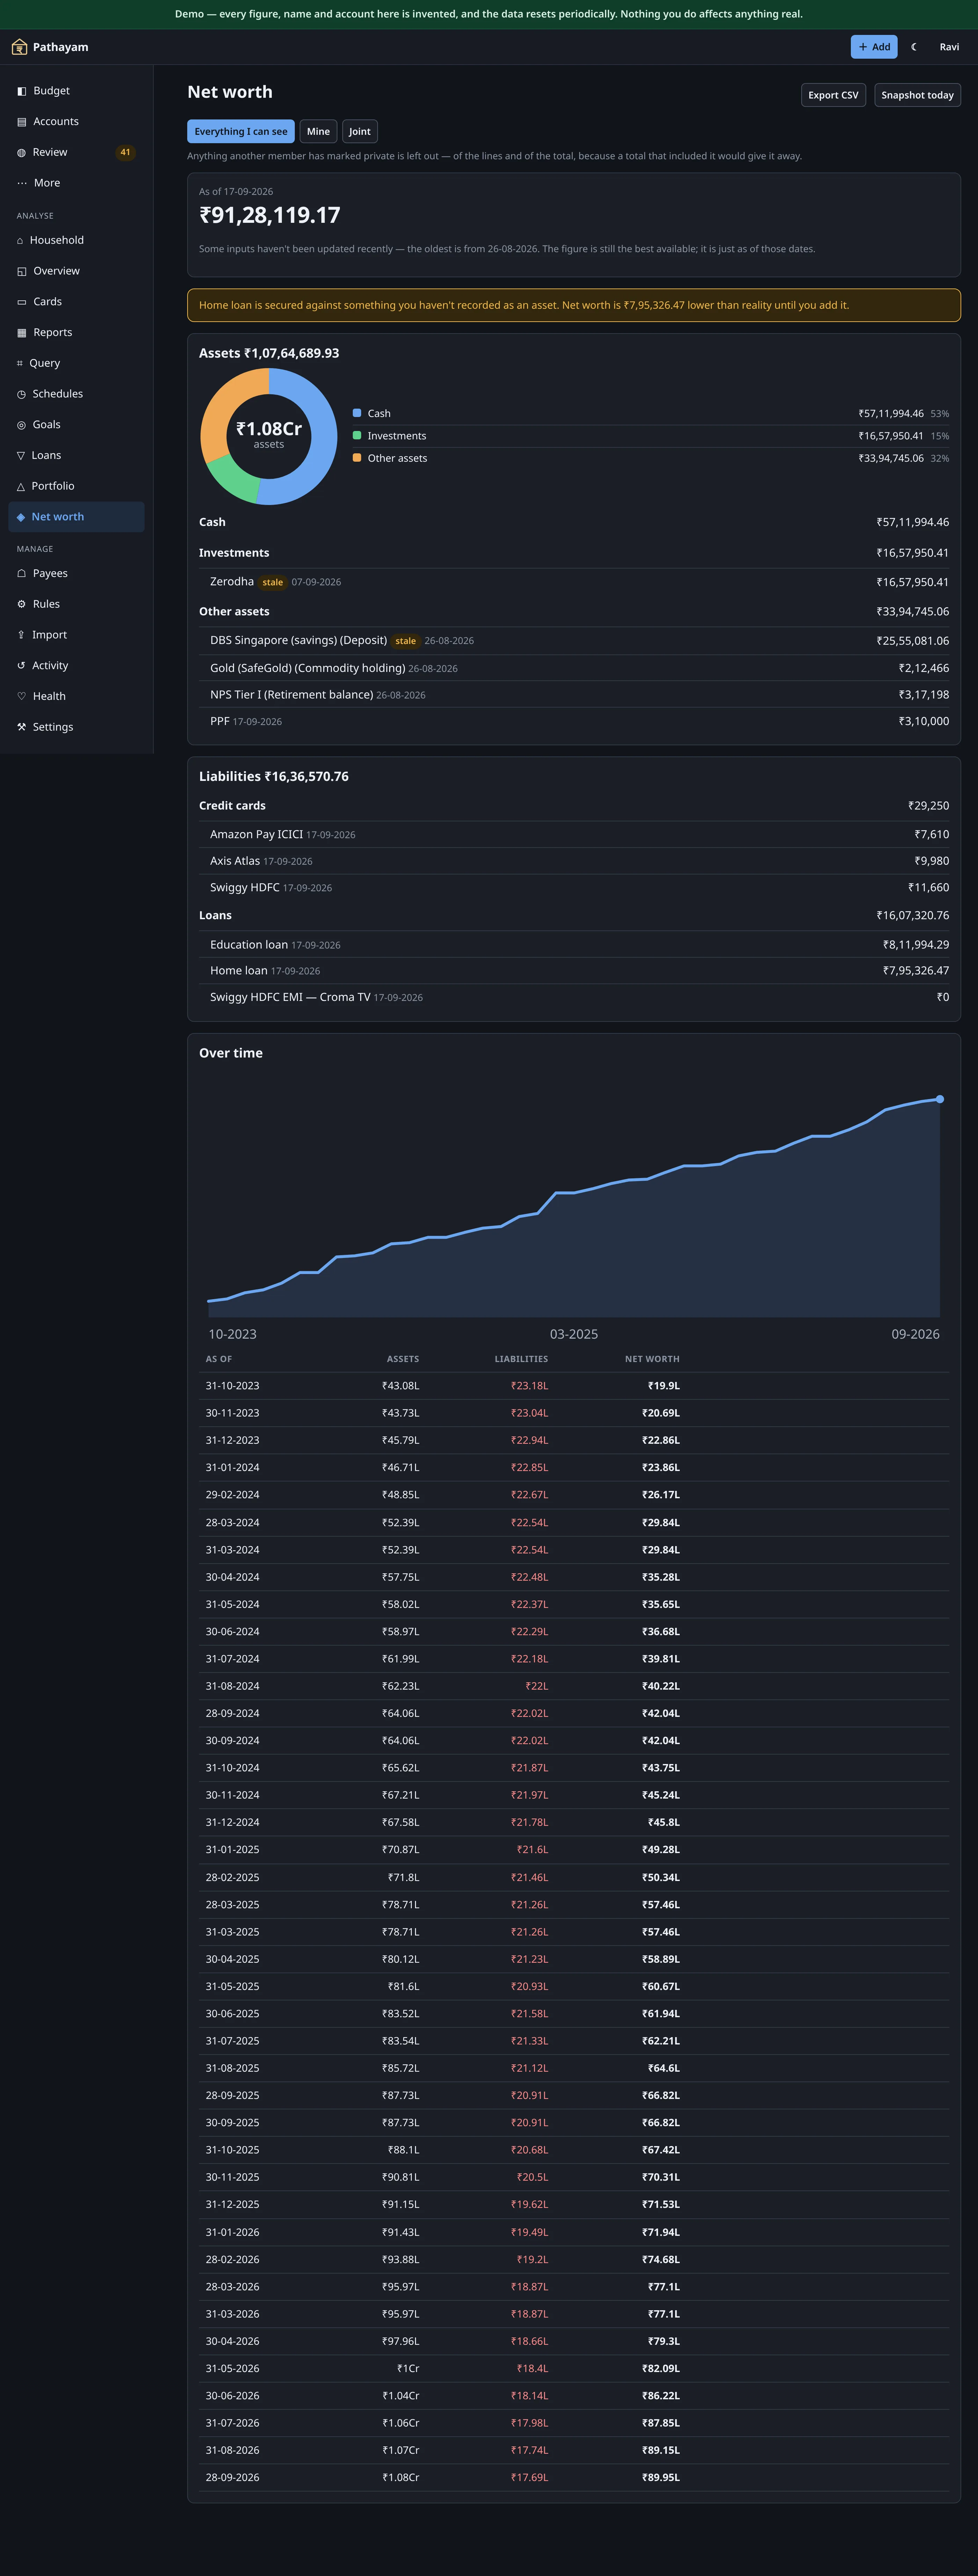Select the DBS Singapore (savings) row
Screen dimensions: 978x2576
(x=574, y=641)
